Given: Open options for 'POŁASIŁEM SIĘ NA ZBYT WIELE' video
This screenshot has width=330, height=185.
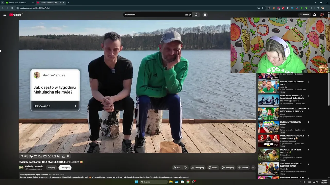Looking at the screenshot, I should (309, 150).
